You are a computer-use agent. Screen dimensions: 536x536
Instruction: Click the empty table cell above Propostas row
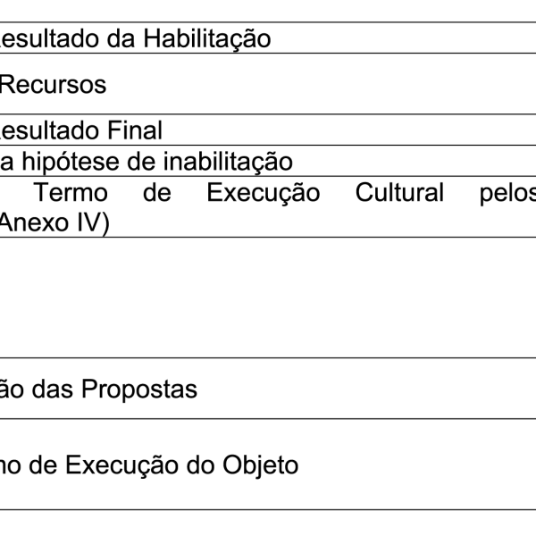[x=268, y=297]
